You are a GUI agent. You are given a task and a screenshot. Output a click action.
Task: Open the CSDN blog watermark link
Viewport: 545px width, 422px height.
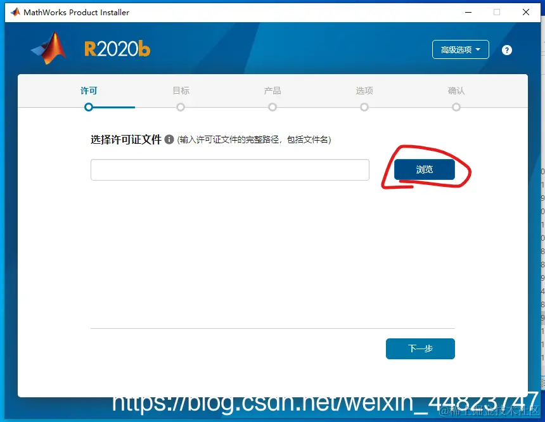(324, 402)
